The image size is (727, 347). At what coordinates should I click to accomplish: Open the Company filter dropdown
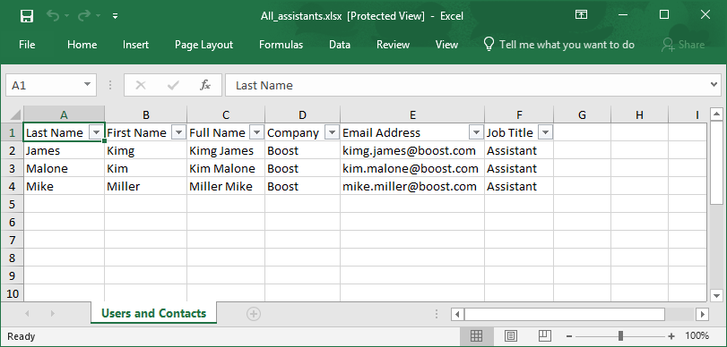click(332, 132)
